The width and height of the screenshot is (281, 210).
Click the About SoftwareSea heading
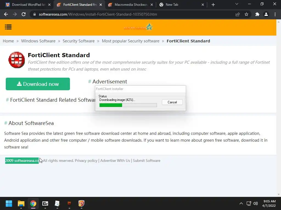31,123
